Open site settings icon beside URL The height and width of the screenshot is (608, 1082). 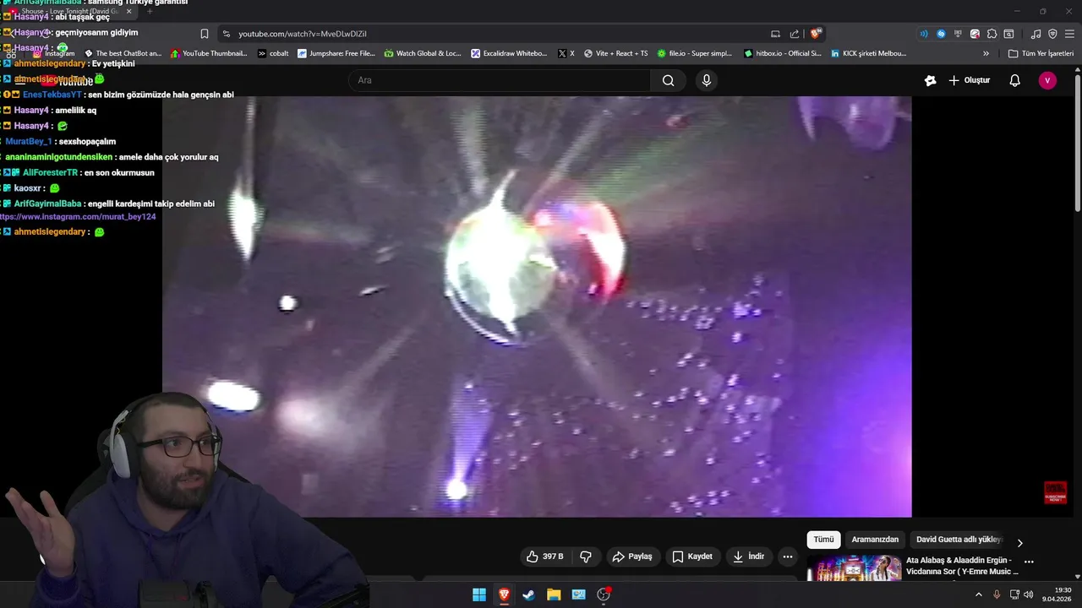(226, 34)
